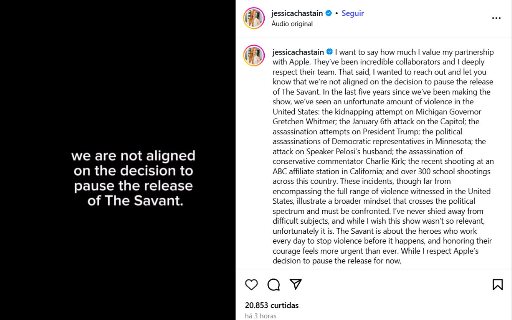Open the three-dot more options menu

496,18
